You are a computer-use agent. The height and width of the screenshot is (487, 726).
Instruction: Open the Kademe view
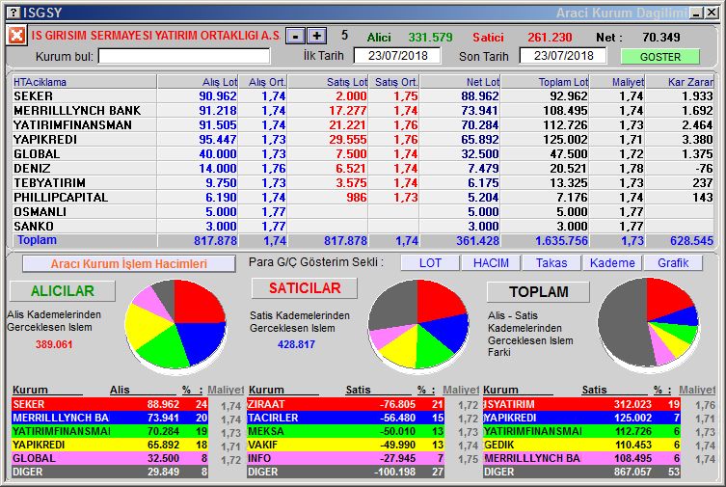612,263
